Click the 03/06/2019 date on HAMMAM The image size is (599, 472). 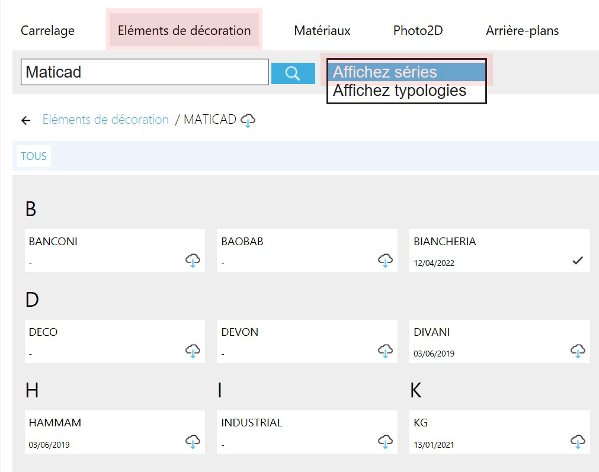click(x=49, y=445)
